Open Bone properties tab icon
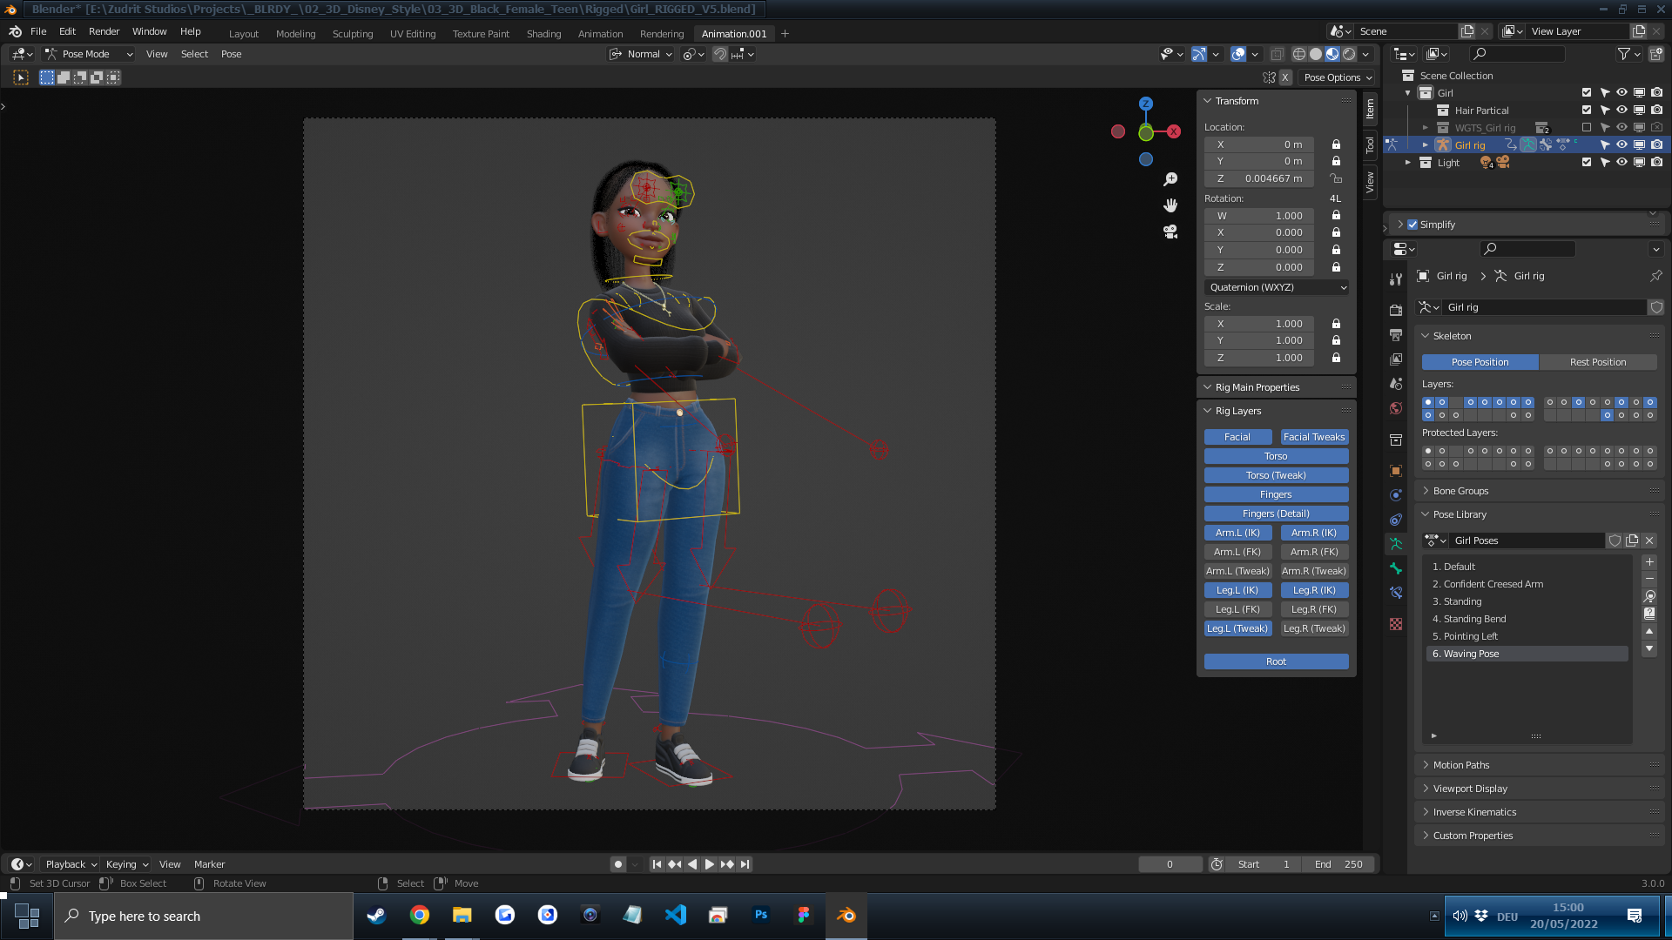This screenshot has width=1672, height=940. click(x=1396, y=568)
